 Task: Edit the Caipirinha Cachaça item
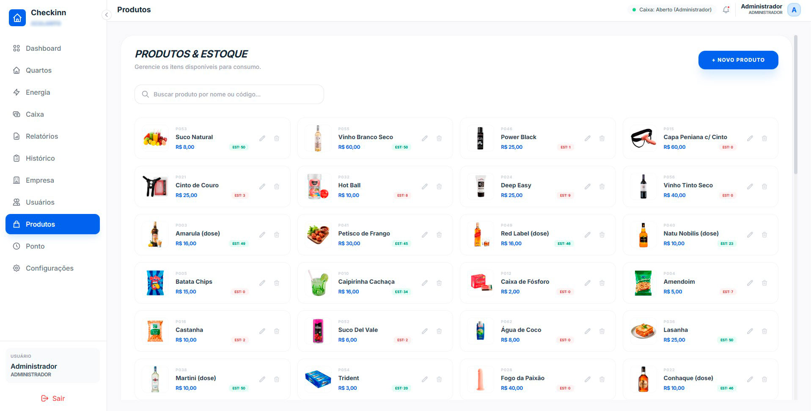tap(425, 283)
